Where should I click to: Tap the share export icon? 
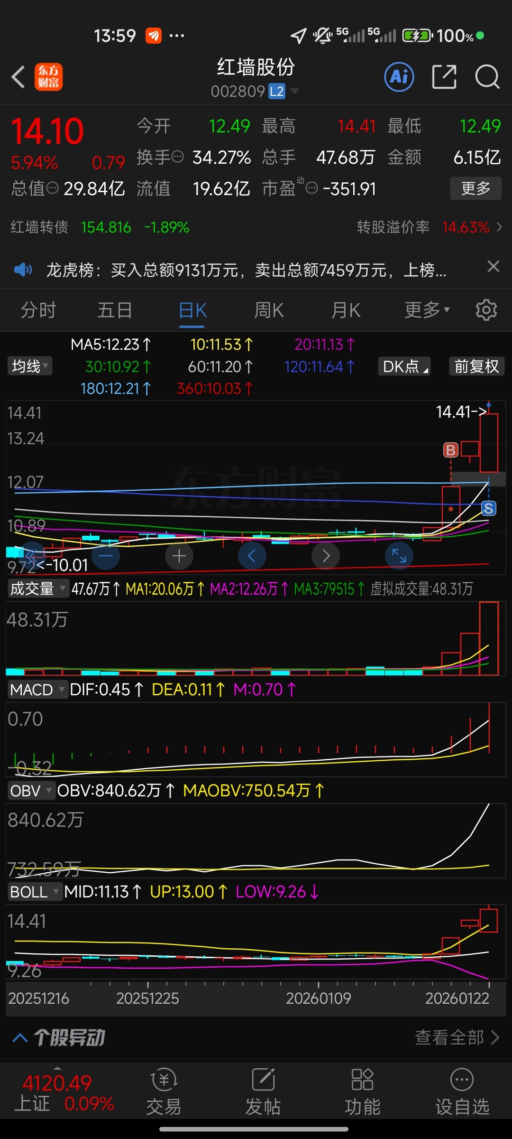tap(445, 76)
